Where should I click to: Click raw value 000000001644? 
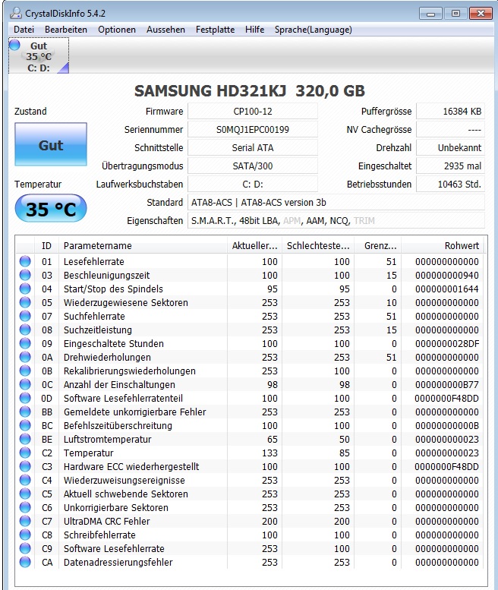coord(447,289)
